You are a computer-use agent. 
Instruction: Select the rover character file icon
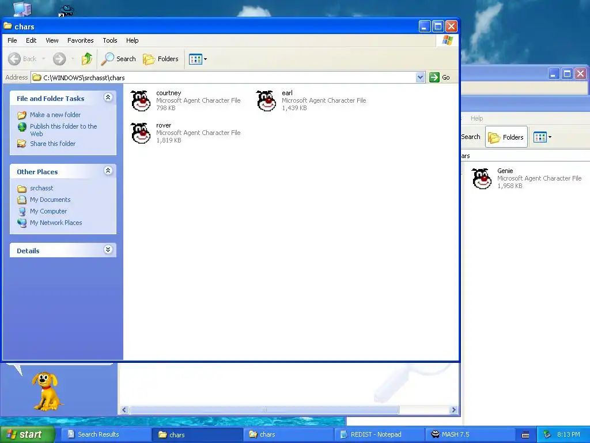pyautogui.click(x=141, y=133)
